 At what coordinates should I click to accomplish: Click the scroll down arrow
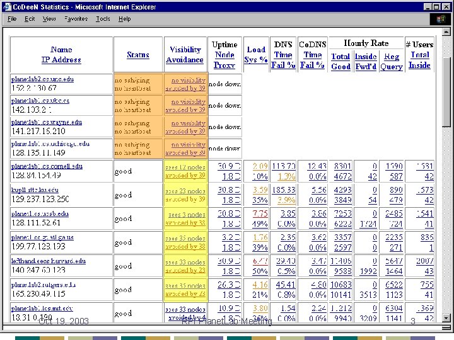pos(446,319)
